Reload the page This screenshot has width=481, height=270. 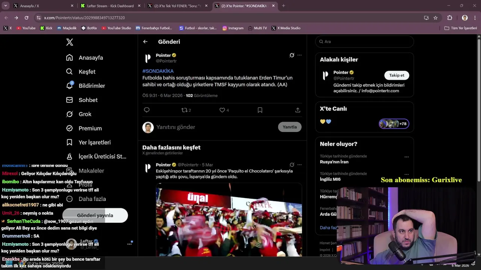[x=26, y=18]
